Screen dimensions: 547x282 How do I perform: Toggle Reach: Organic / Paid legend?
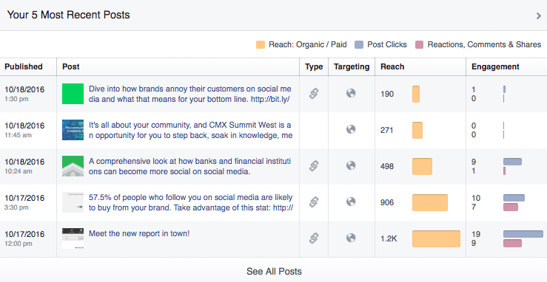pos(301,44)
